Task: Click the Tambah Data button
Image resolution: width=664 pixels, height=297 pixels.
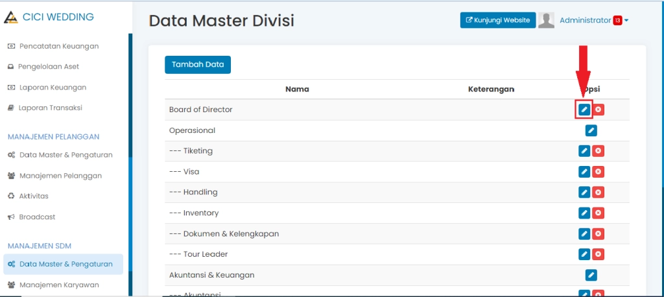Action: (x=198, y=65)
